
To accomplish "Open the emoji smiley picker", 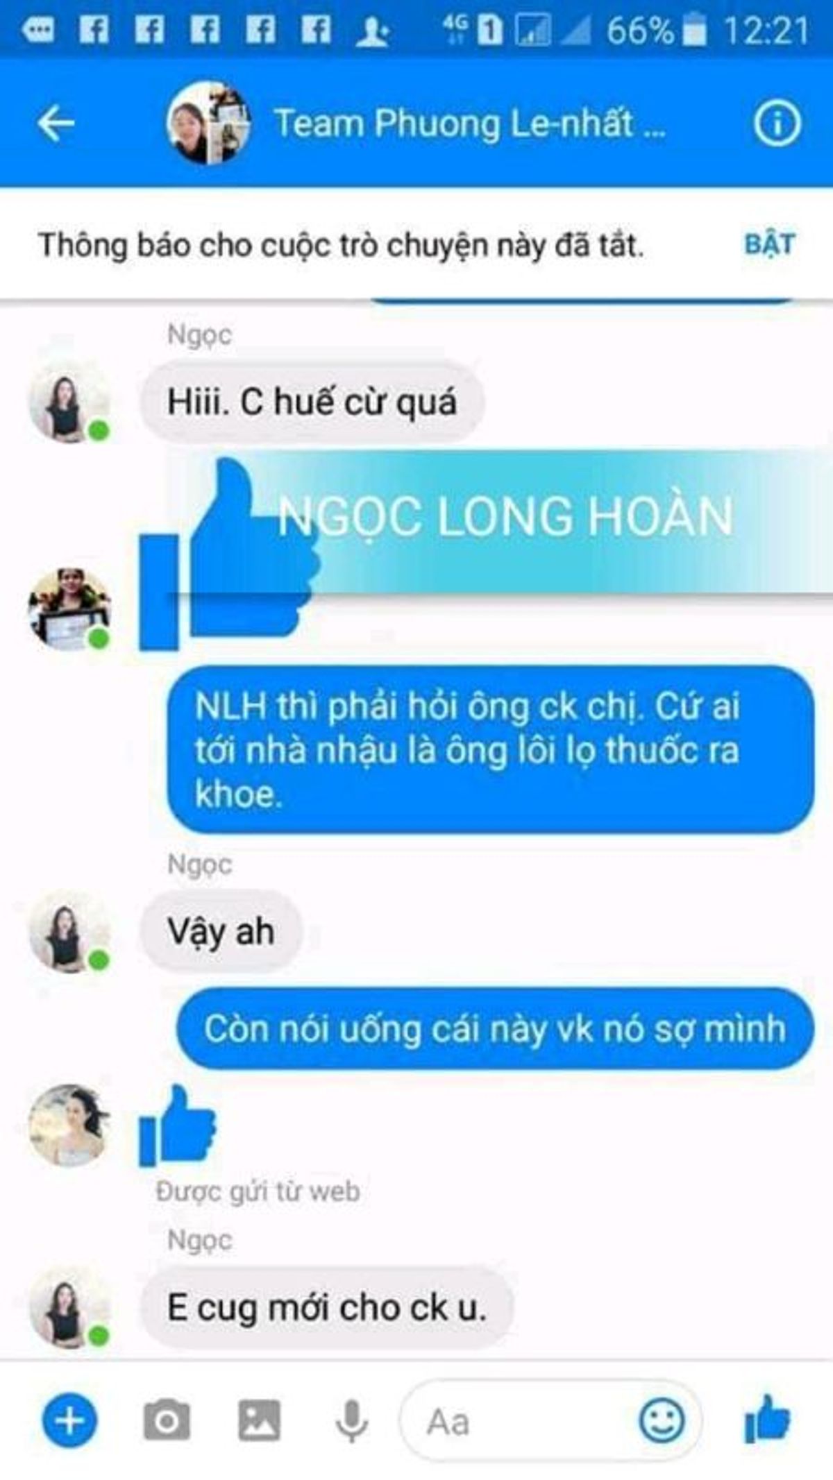I will 661,1420.
